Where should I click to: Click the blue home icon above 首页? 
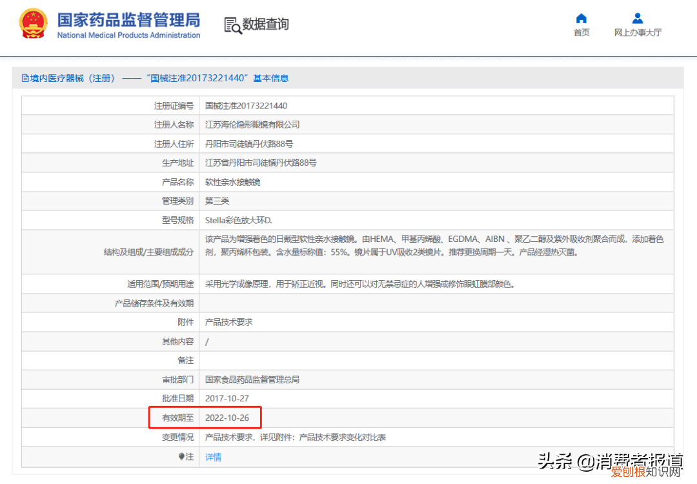click(x=581, y=18)
